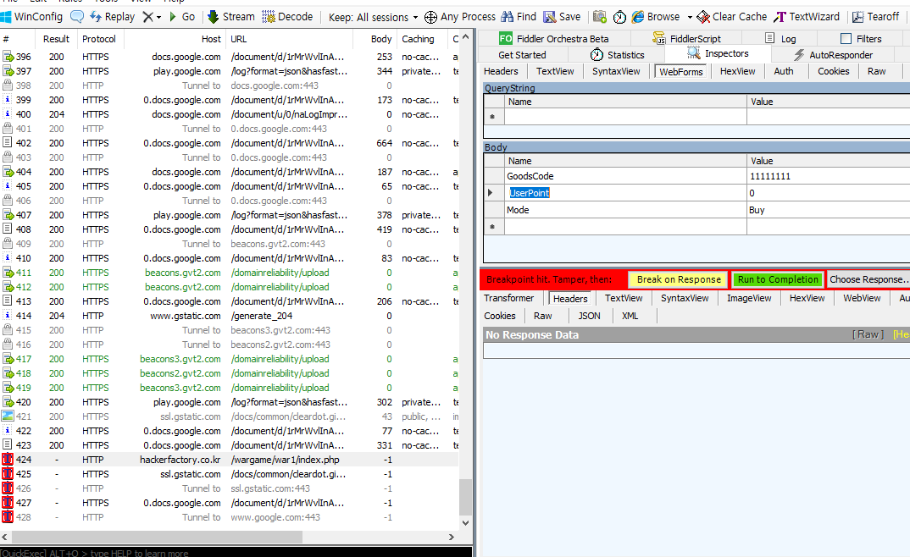Click Clear Cache
The height and width of the screenshot is (557, 910).
(x=732, y=17)
